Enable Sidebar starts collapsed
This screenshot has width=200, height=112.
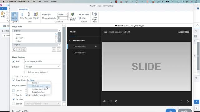(x=26, y=72)
